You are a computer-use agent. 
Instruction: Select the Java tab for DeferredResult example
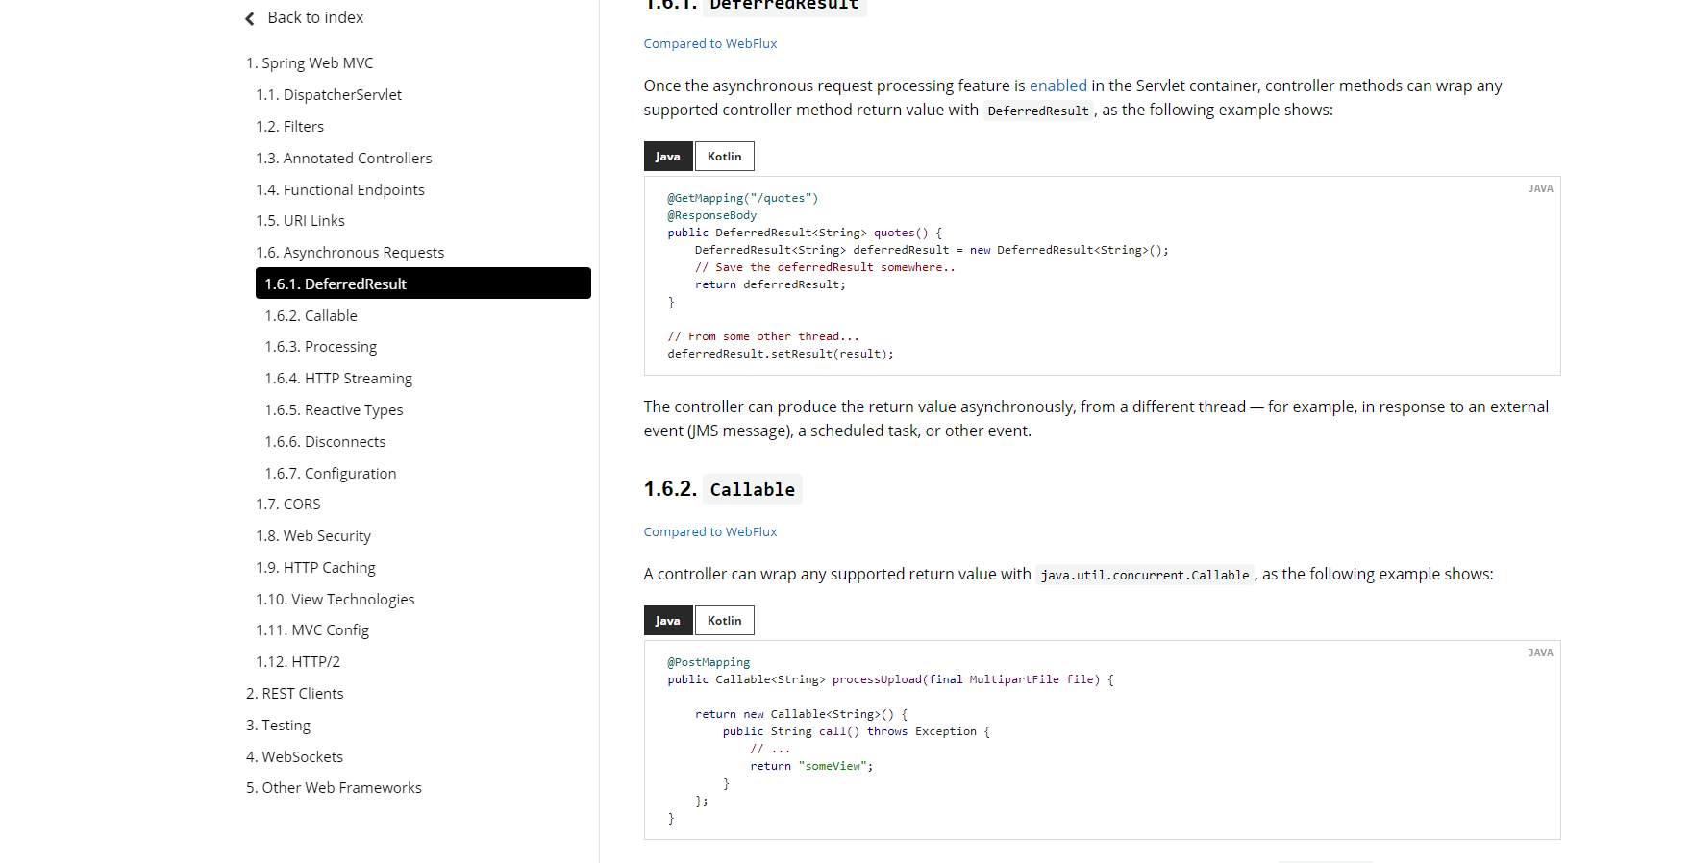[668, 157]
